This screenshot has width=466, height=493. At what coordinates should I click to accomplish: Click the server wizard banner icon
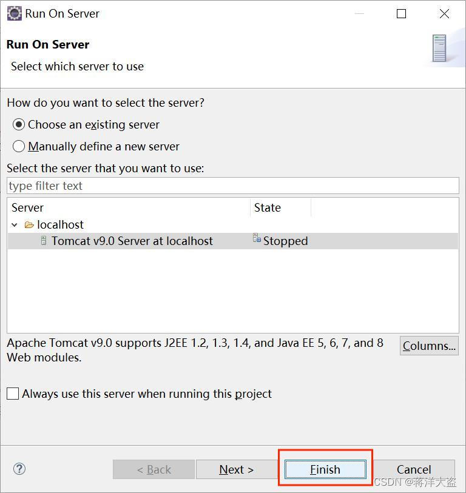(440, 49)
